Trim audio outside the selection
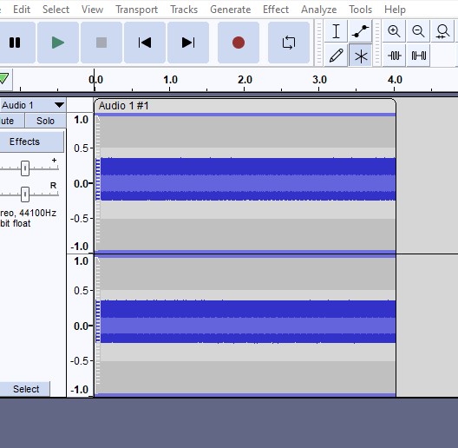Viewport: 458px width, 448px height. click(x=394, y=56)
